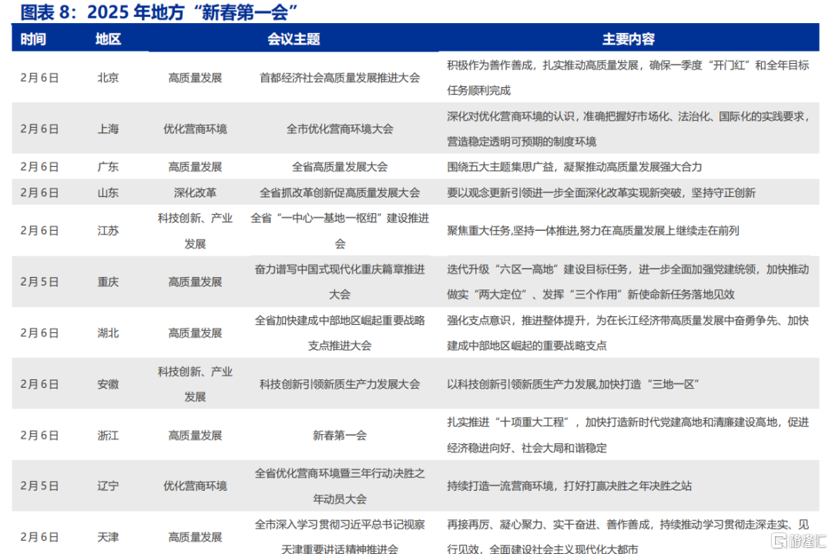Click '高质量发展' theme in 浙江 row
Image resolution: width=832 pixels, height=554 pixels.
click(195, 436)
